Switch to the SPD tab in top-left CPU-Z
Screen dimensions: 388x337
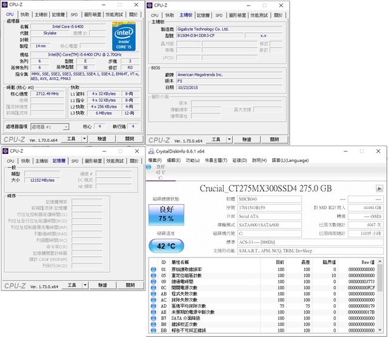[74, 15]
